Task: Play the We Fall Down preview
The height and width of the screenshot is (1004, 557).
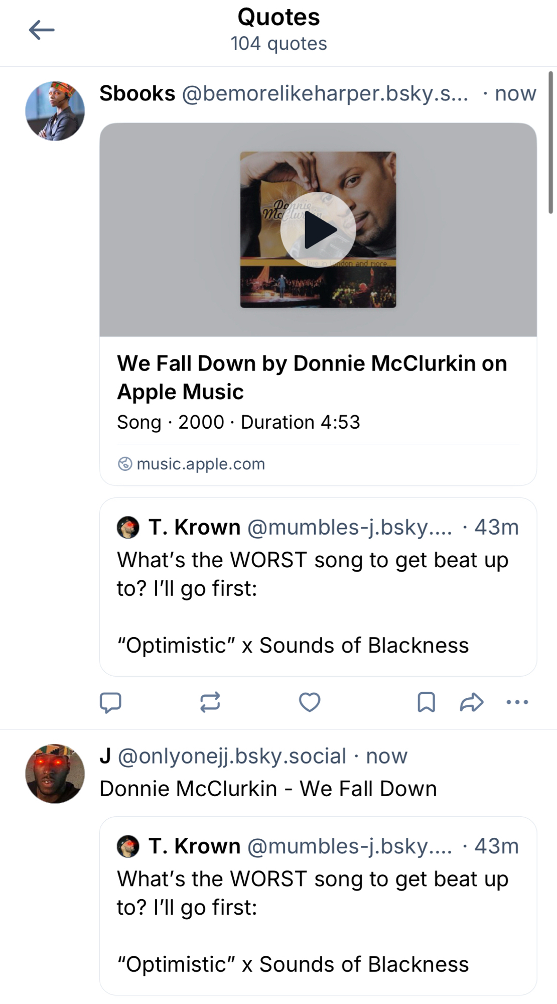Action: [x=318, y=230]
